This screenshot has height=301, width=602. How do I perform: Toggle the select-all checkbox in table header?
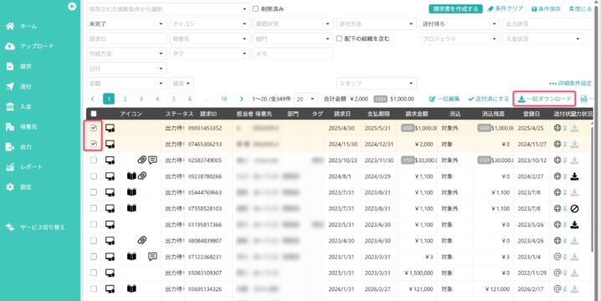[94, 114]
